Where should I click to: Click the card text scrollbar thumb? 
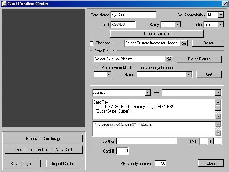(x=218, y=108)
